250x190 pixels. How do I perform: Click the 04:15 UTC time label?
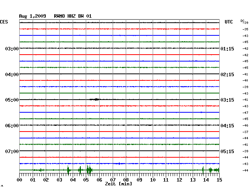(x=227, y=126)
